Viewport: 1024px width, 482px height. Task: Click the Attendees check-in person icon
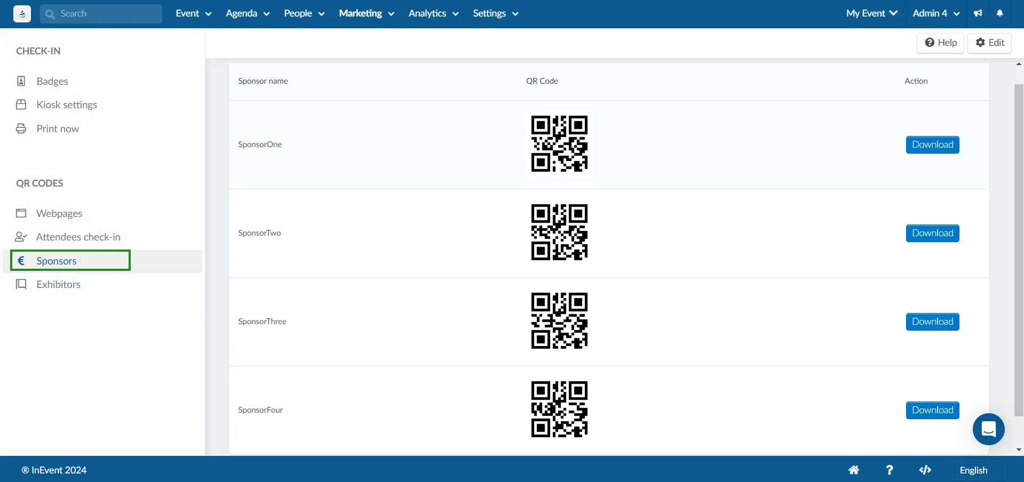click(x=21, y=237)
